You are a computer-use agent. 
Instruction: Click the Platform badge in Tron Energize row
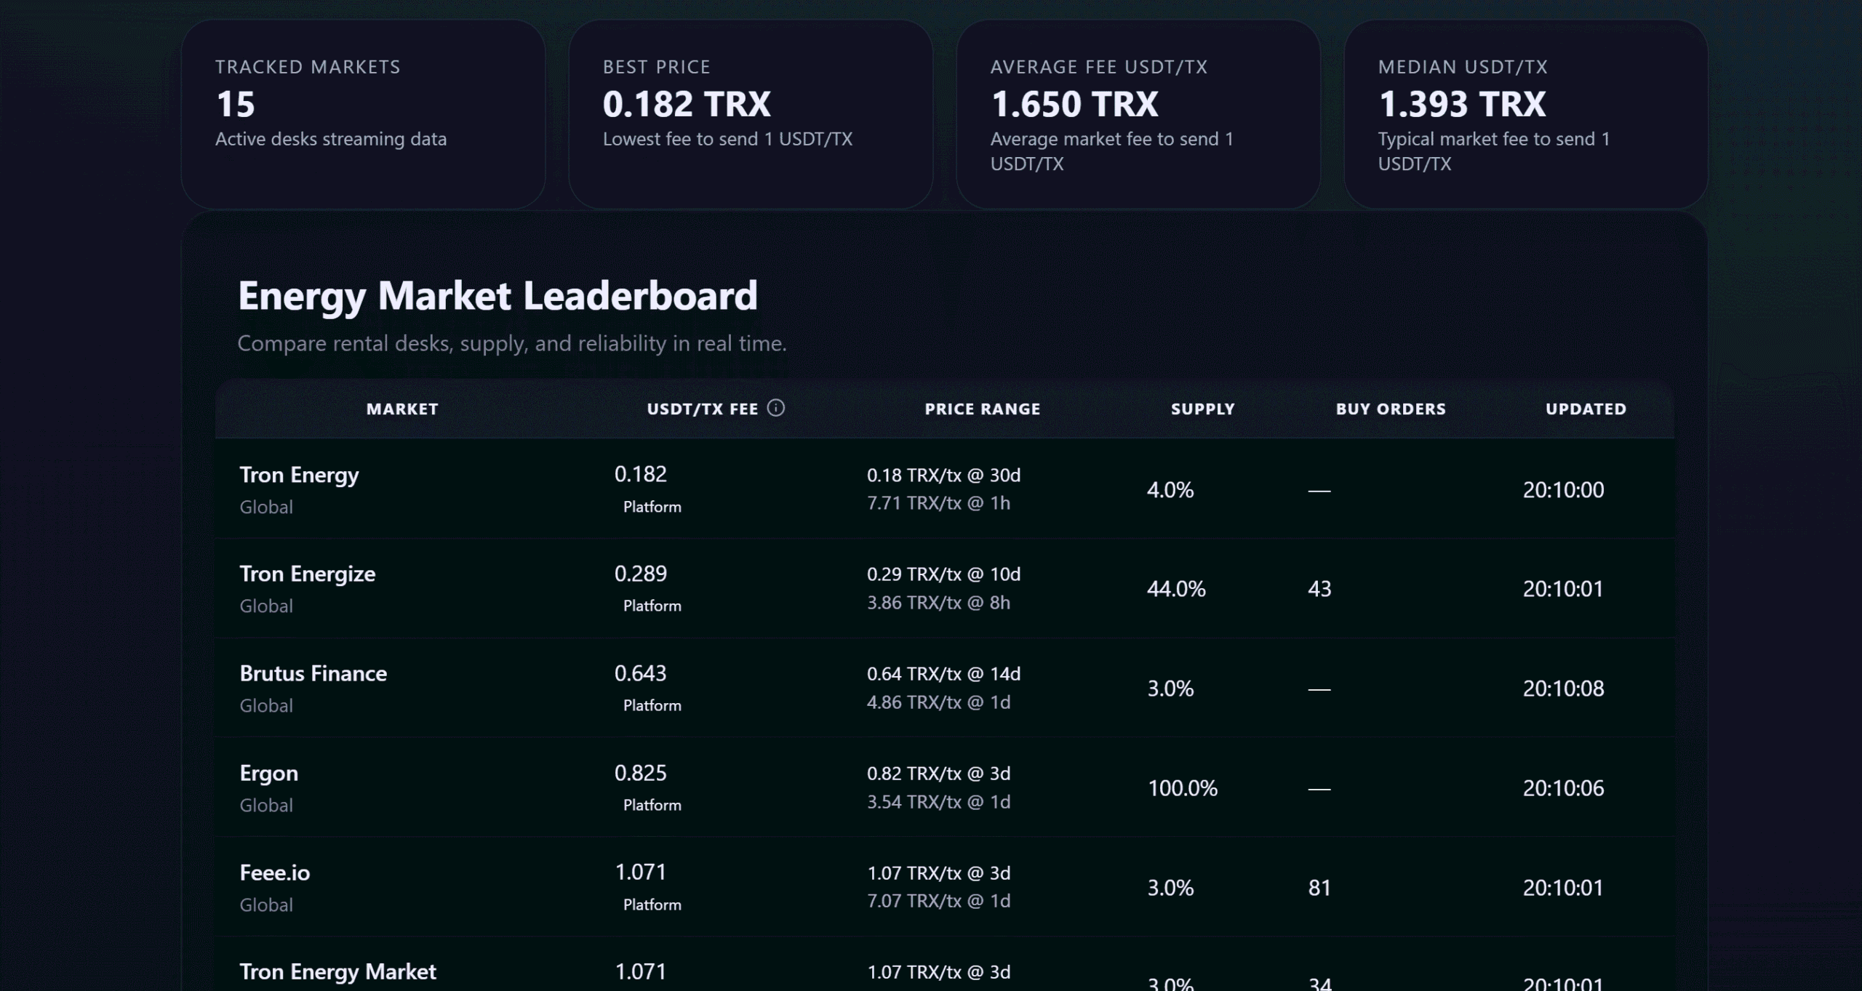point(652,606)
